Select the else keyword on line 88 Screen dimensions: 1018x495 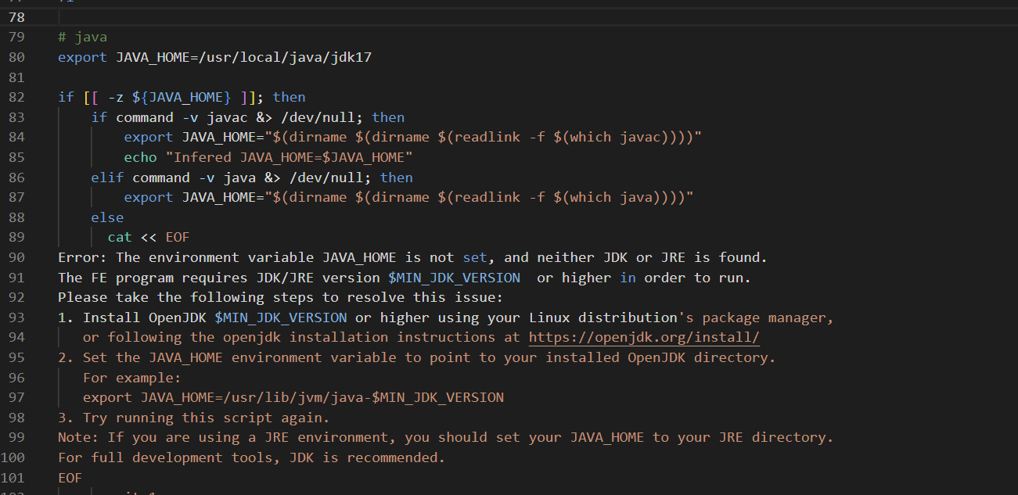click(x=107, y=217)
